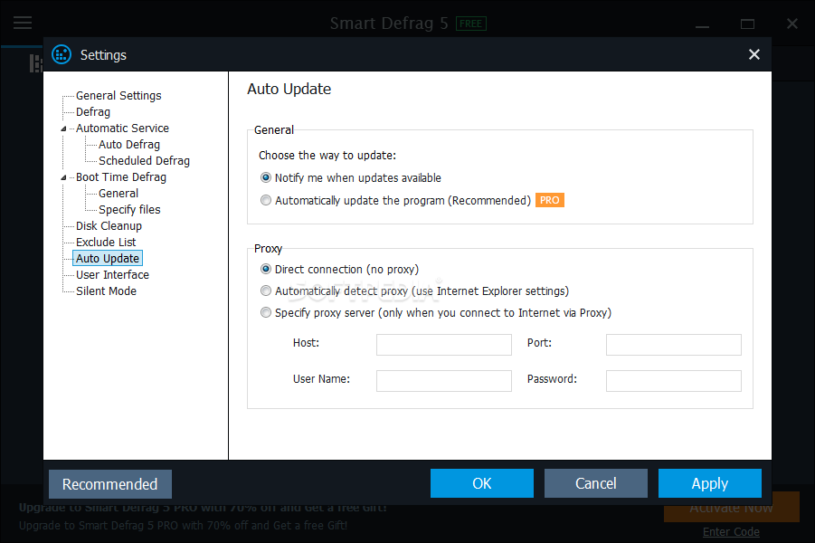Collapse the Automatic Service tree node
Viewport: 815px width, 543px height.
[63, 129]
